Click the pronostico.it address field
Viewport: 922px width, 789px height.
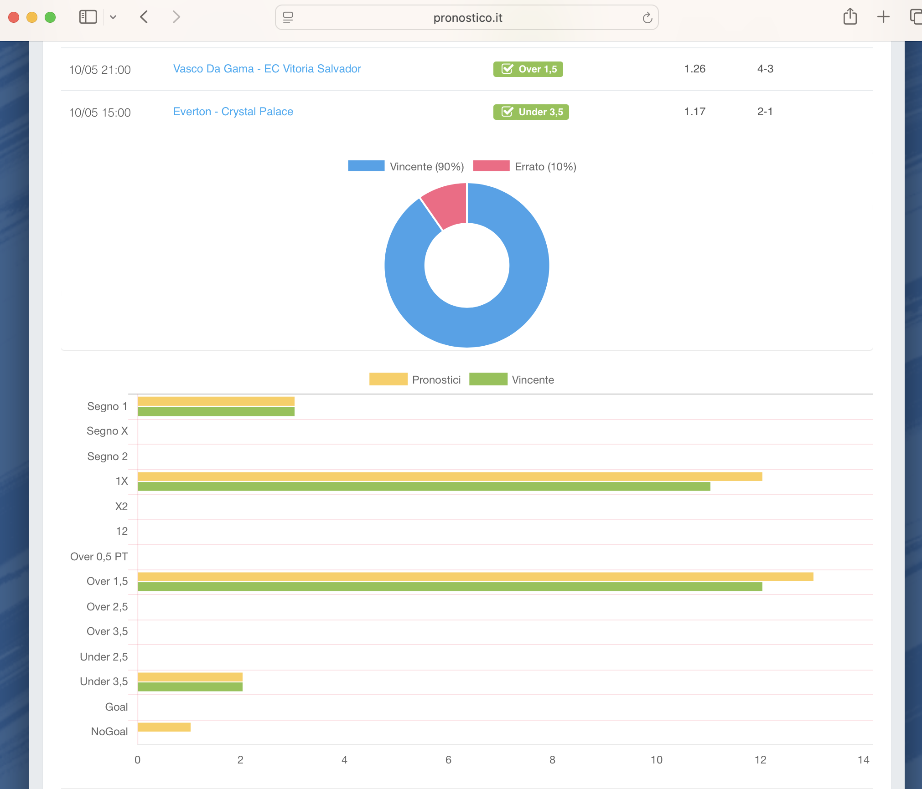point(467,18)
